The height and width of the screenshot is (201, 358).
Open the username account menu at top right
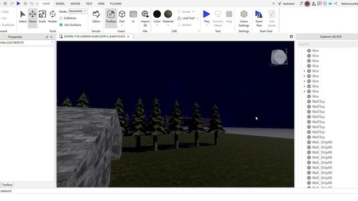349,4
